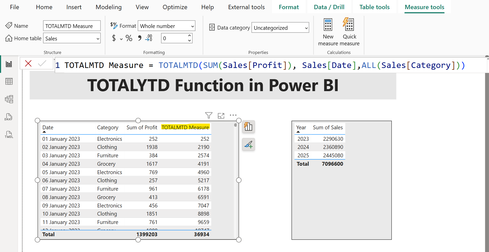This screenshot has height=252, width=489.
Task: Apply currency format to the measure
Action: [x=114, y=38]
